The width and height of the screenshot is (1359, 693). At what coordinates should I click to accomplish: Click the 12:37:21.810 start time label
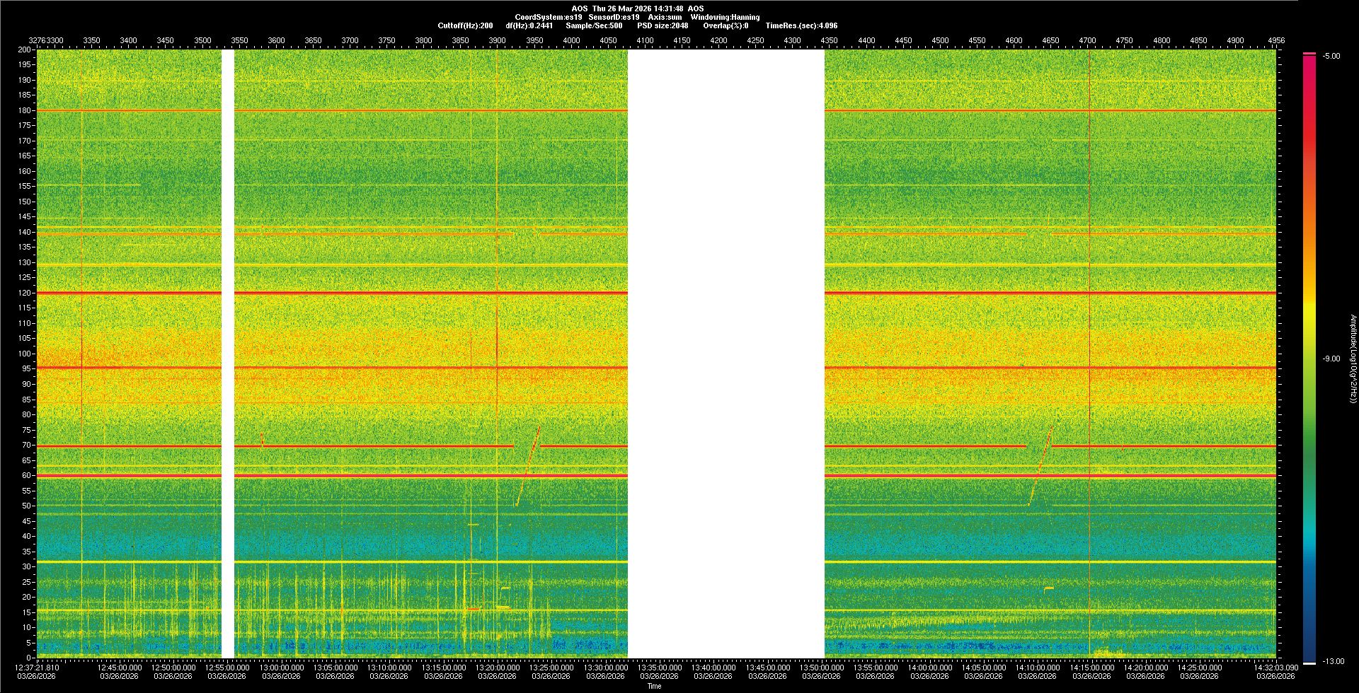[x=38, y=668]
